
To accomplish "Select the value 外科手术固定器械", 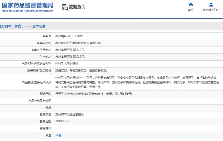I will pyautogui.click(x=67, y=64).
